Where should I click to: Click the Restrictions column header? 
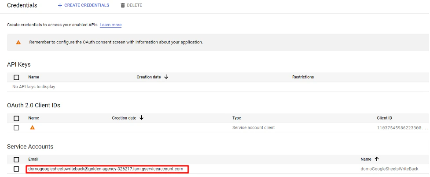click(x=303, y=77)
